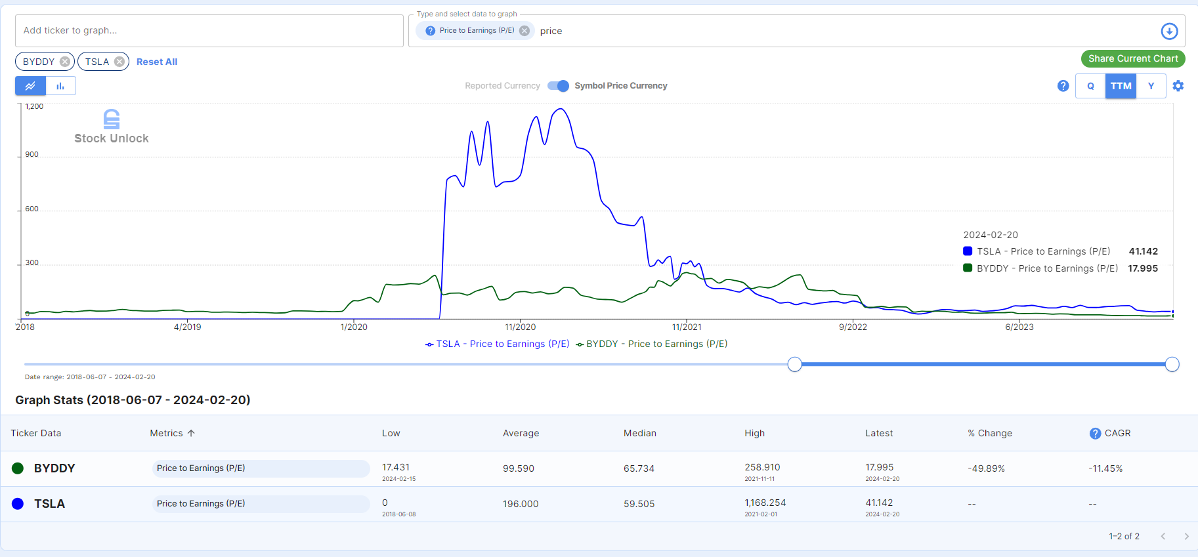
Task: Click the tooltip TSLA P/E value 41.142
Action: (1144, 251)
